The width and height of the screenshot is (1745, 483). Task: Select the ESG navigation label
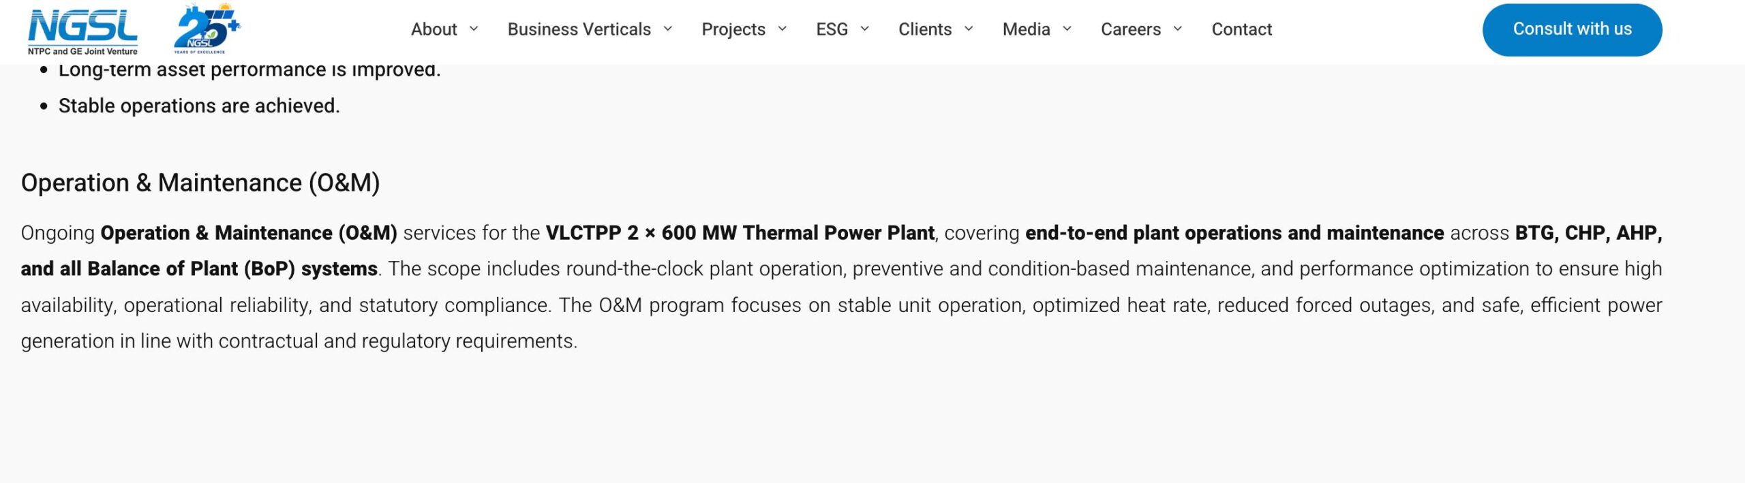(832, 29)
